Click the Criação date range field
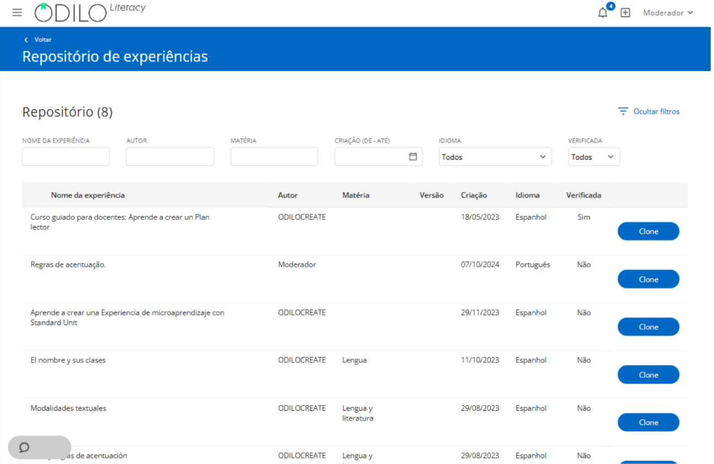Image resolution: width=714 pixels, height=464 pixels. (x=378, y=156)
